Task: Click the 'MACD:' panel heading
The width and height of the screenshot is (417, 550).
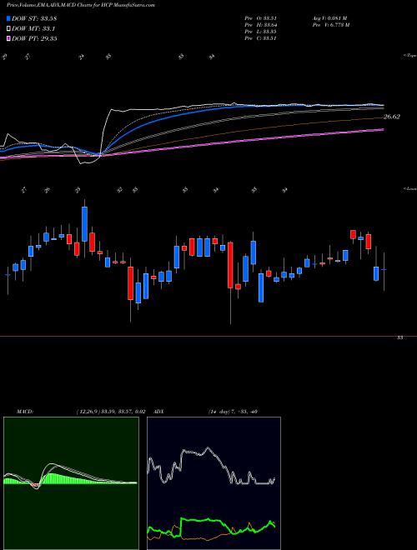Action: [x=24, y=412]
